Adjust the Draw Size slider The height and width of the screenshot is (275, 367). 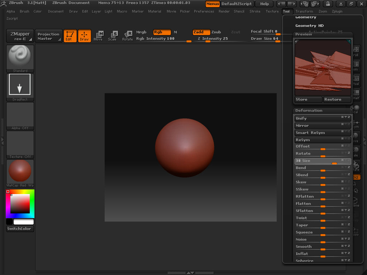click(266, 39)
